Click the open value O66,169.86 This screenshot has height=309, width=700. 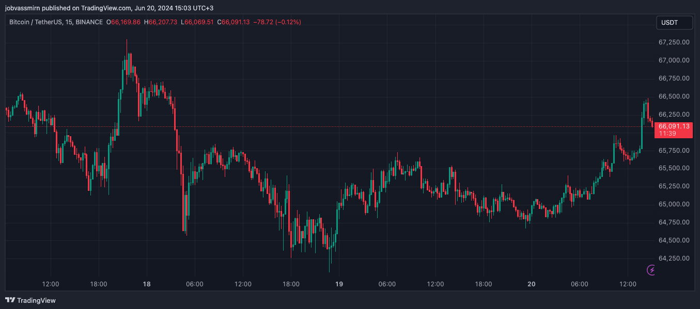click(x=123, y=22)
